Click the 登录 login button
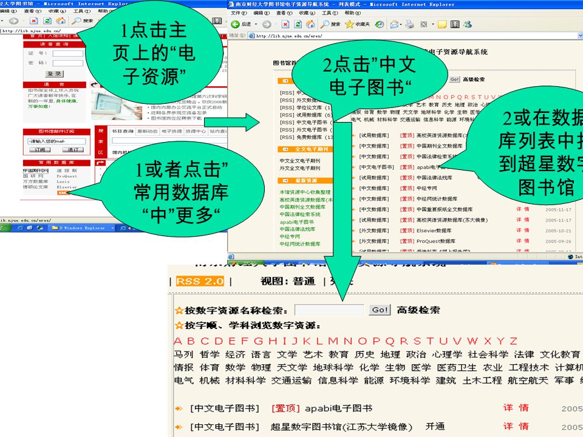This screenshot has width=583, height=437. click(x=55, y=74)
